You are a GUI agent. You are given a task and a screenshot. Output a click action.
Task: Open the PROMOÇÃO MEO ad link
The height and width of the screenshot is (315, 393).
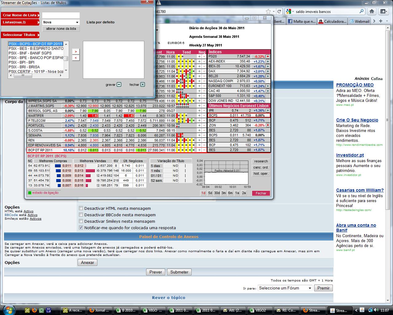coord(355,85)
